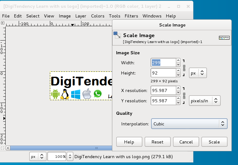This screenshot has height=165, width=238.
Task: Open the File menu
Action: coord(6,16)
